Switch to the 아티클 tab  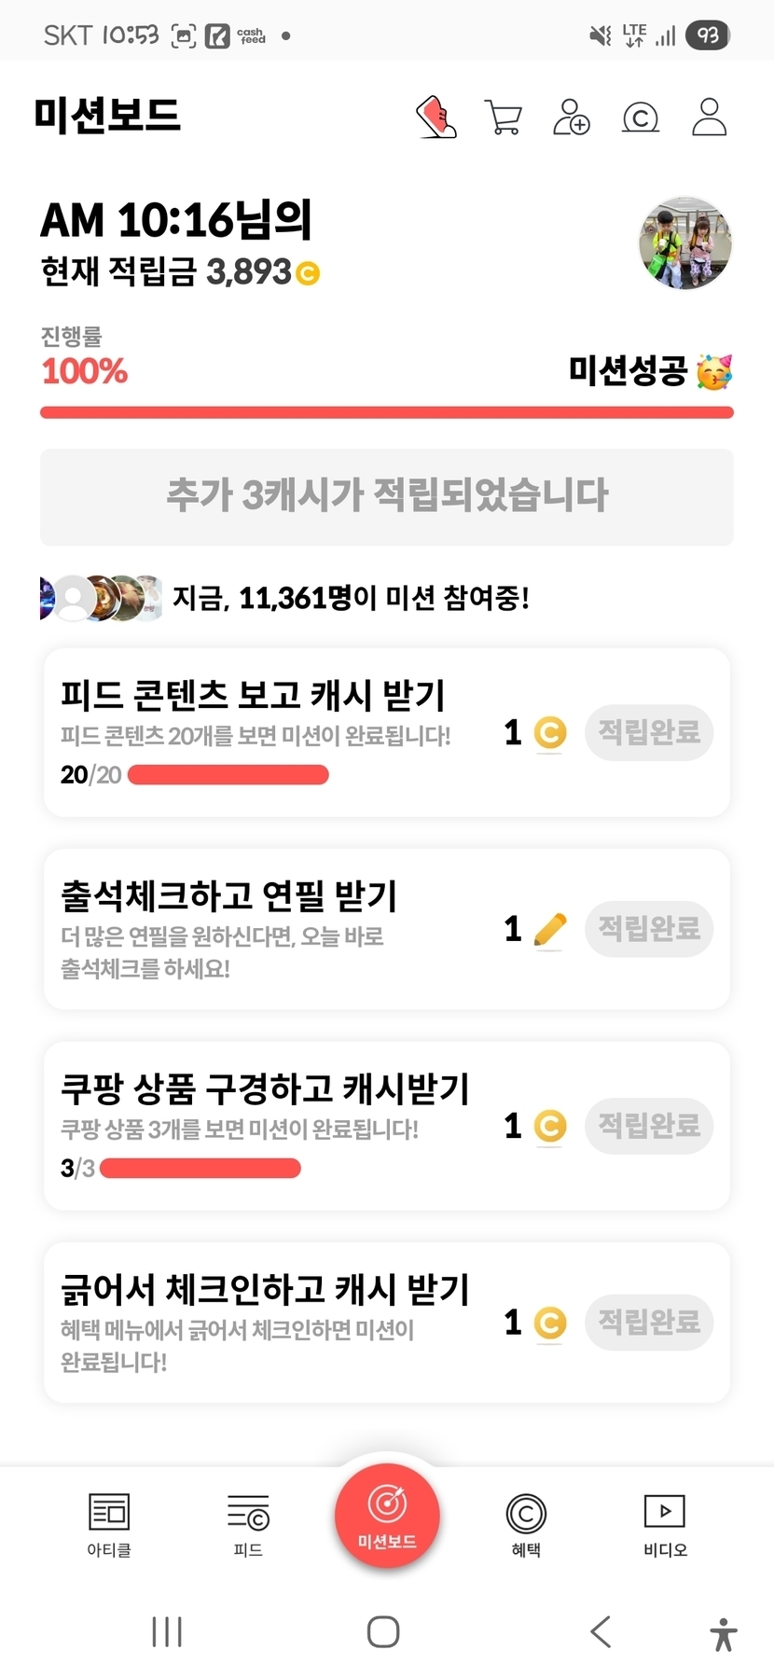coord(109,1524)
